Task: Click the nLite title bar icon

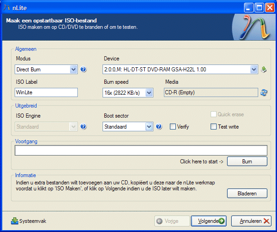Action: pos(7,8)
